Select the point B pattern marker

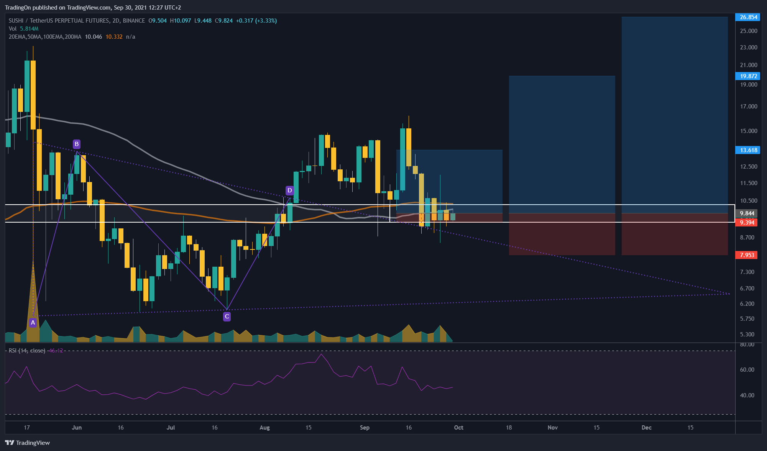tap(77, 144)
